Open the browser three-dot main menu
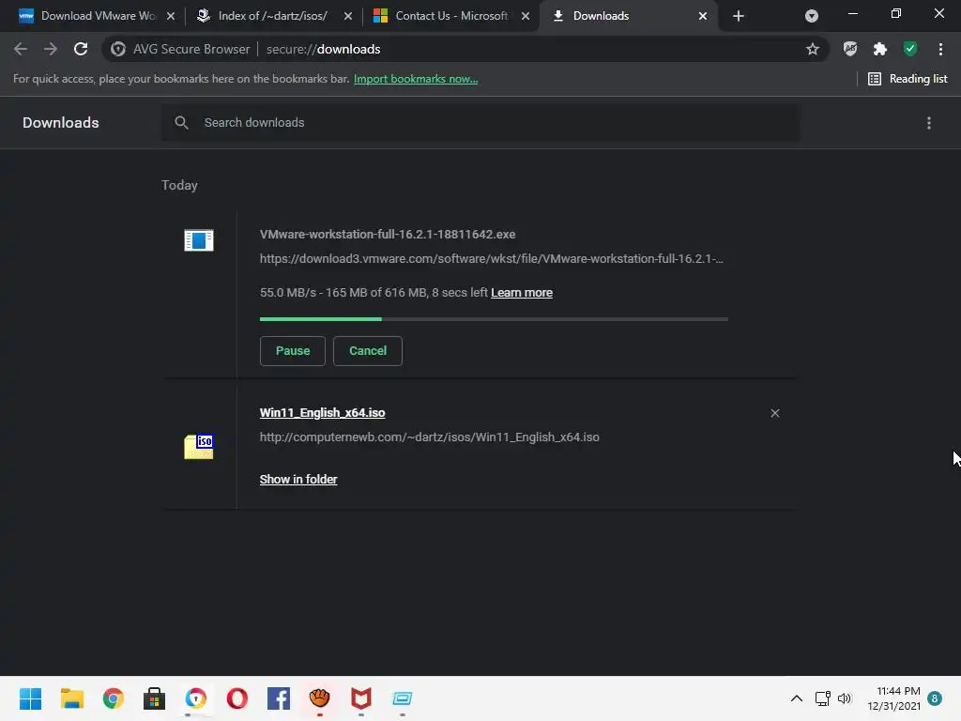 click(940, 49)
